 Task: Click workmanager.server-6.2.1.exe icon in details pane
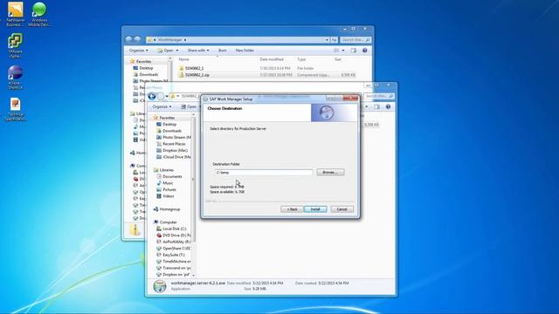coord(160,286)
